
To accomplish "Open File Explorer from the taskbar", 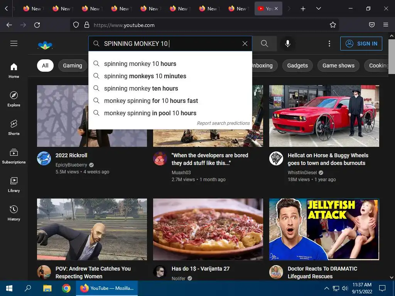I will click(47, 288).
